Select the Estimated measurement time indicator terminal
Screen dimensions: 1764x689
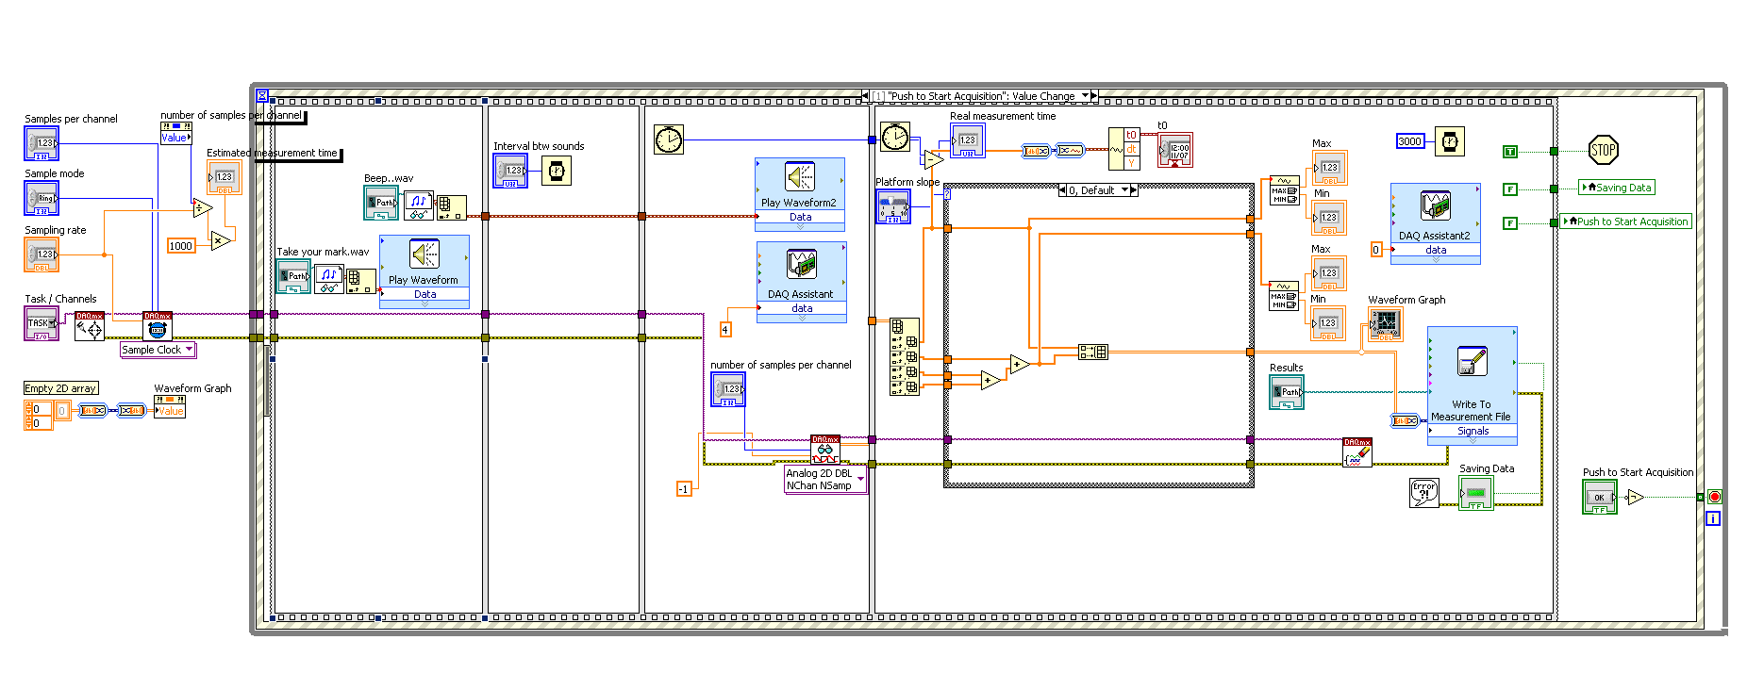point(225,177)
